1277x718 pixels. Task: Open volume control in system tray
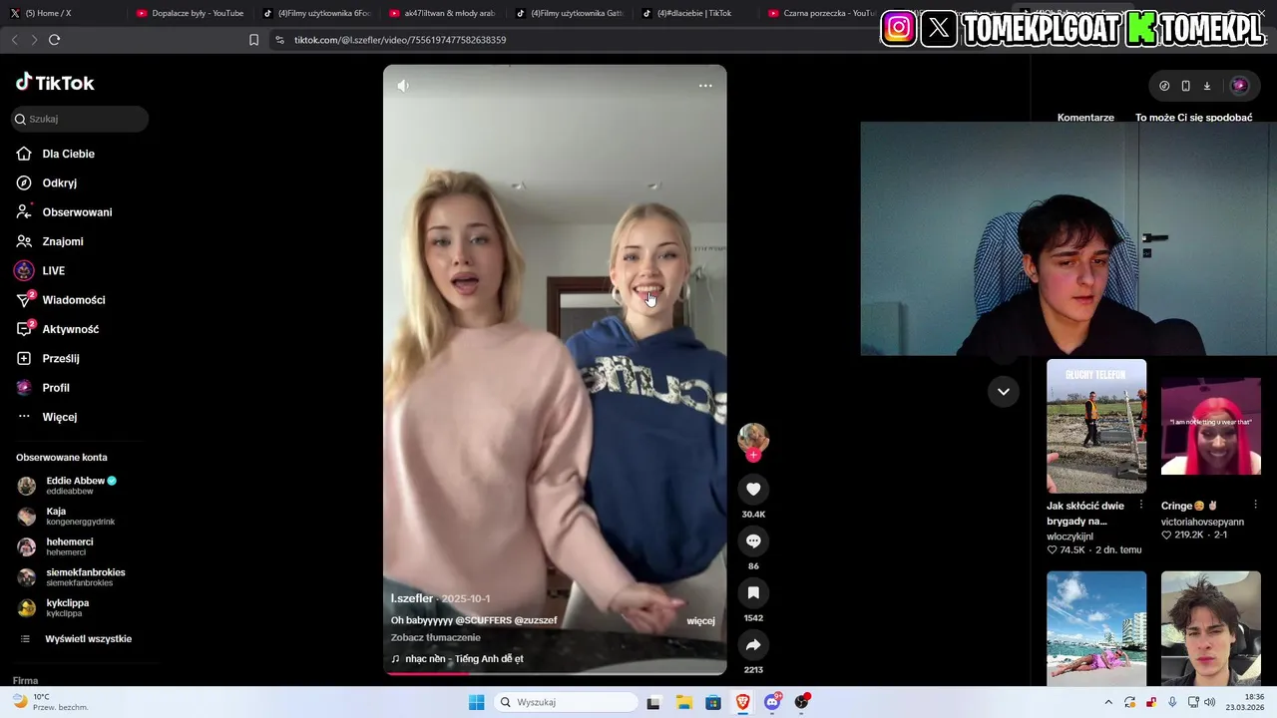click(1209, 702)
